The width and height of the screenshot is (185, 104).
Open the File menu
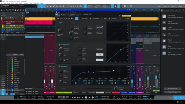pos(1,3)
